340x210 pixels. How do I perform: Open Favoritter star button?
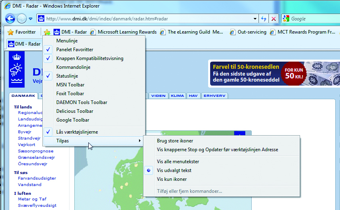(22, 32)
